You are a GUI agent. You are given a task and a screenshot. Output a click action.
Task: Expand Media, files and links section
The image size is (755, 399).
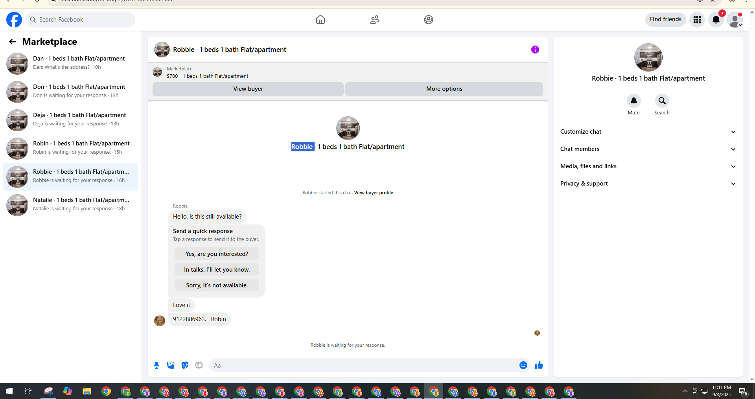[648, 166]
